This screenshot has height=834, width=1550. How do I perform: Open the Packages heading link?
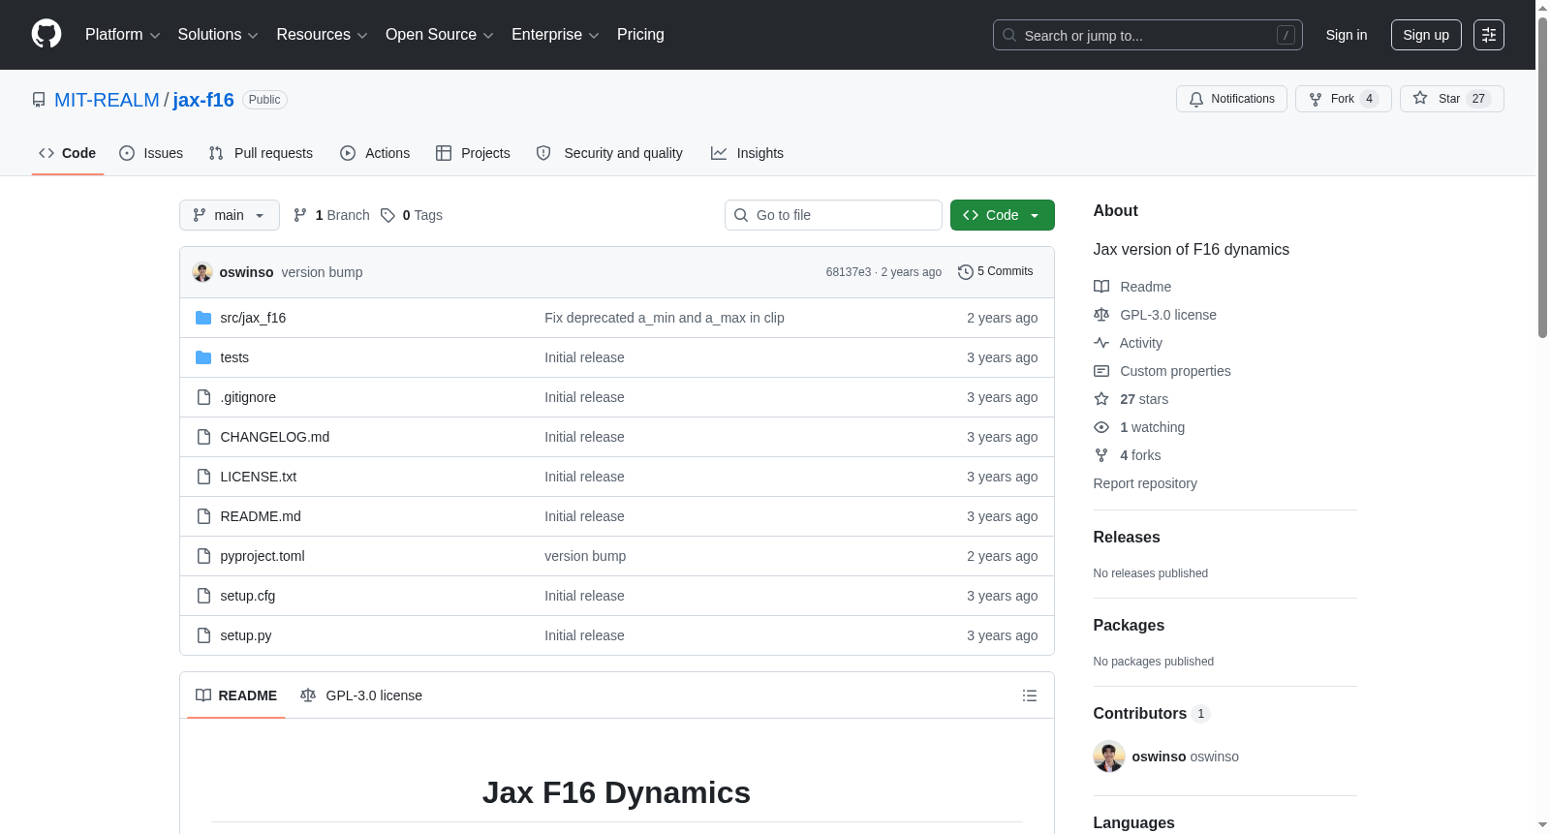(1129, 625)
